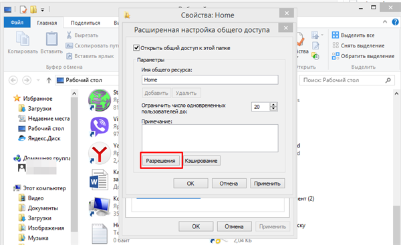The width and height of the screenshot is (401, 245).
Task: Apply advanced sharing with Применить
Action: pyautogui.click(x=267, y=184)
